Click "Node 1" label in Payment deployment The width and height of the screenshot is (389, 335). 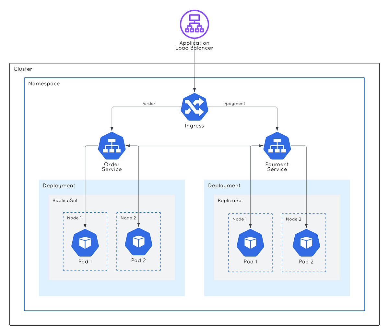(x=240, y=219)
